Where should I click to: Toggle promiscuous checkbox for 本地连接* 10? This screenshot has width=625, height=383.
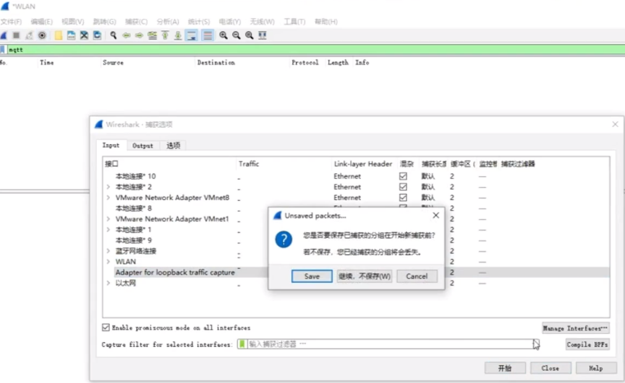(403, 176)
